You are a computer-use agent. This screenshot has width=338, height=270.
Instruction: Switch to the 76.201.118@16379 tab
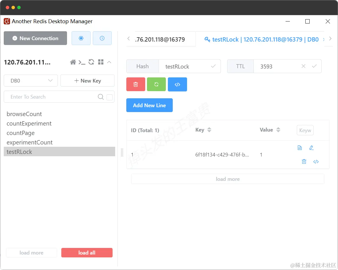(x=161, y=40)
